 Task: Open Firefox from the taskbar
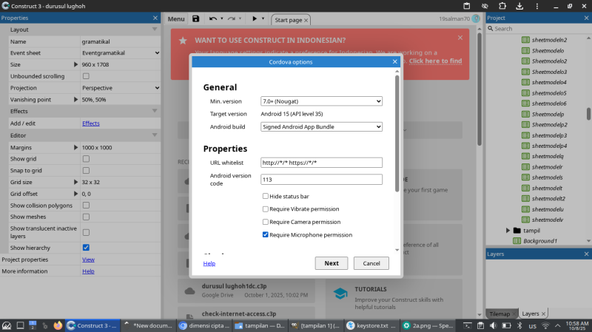(58, 325)
